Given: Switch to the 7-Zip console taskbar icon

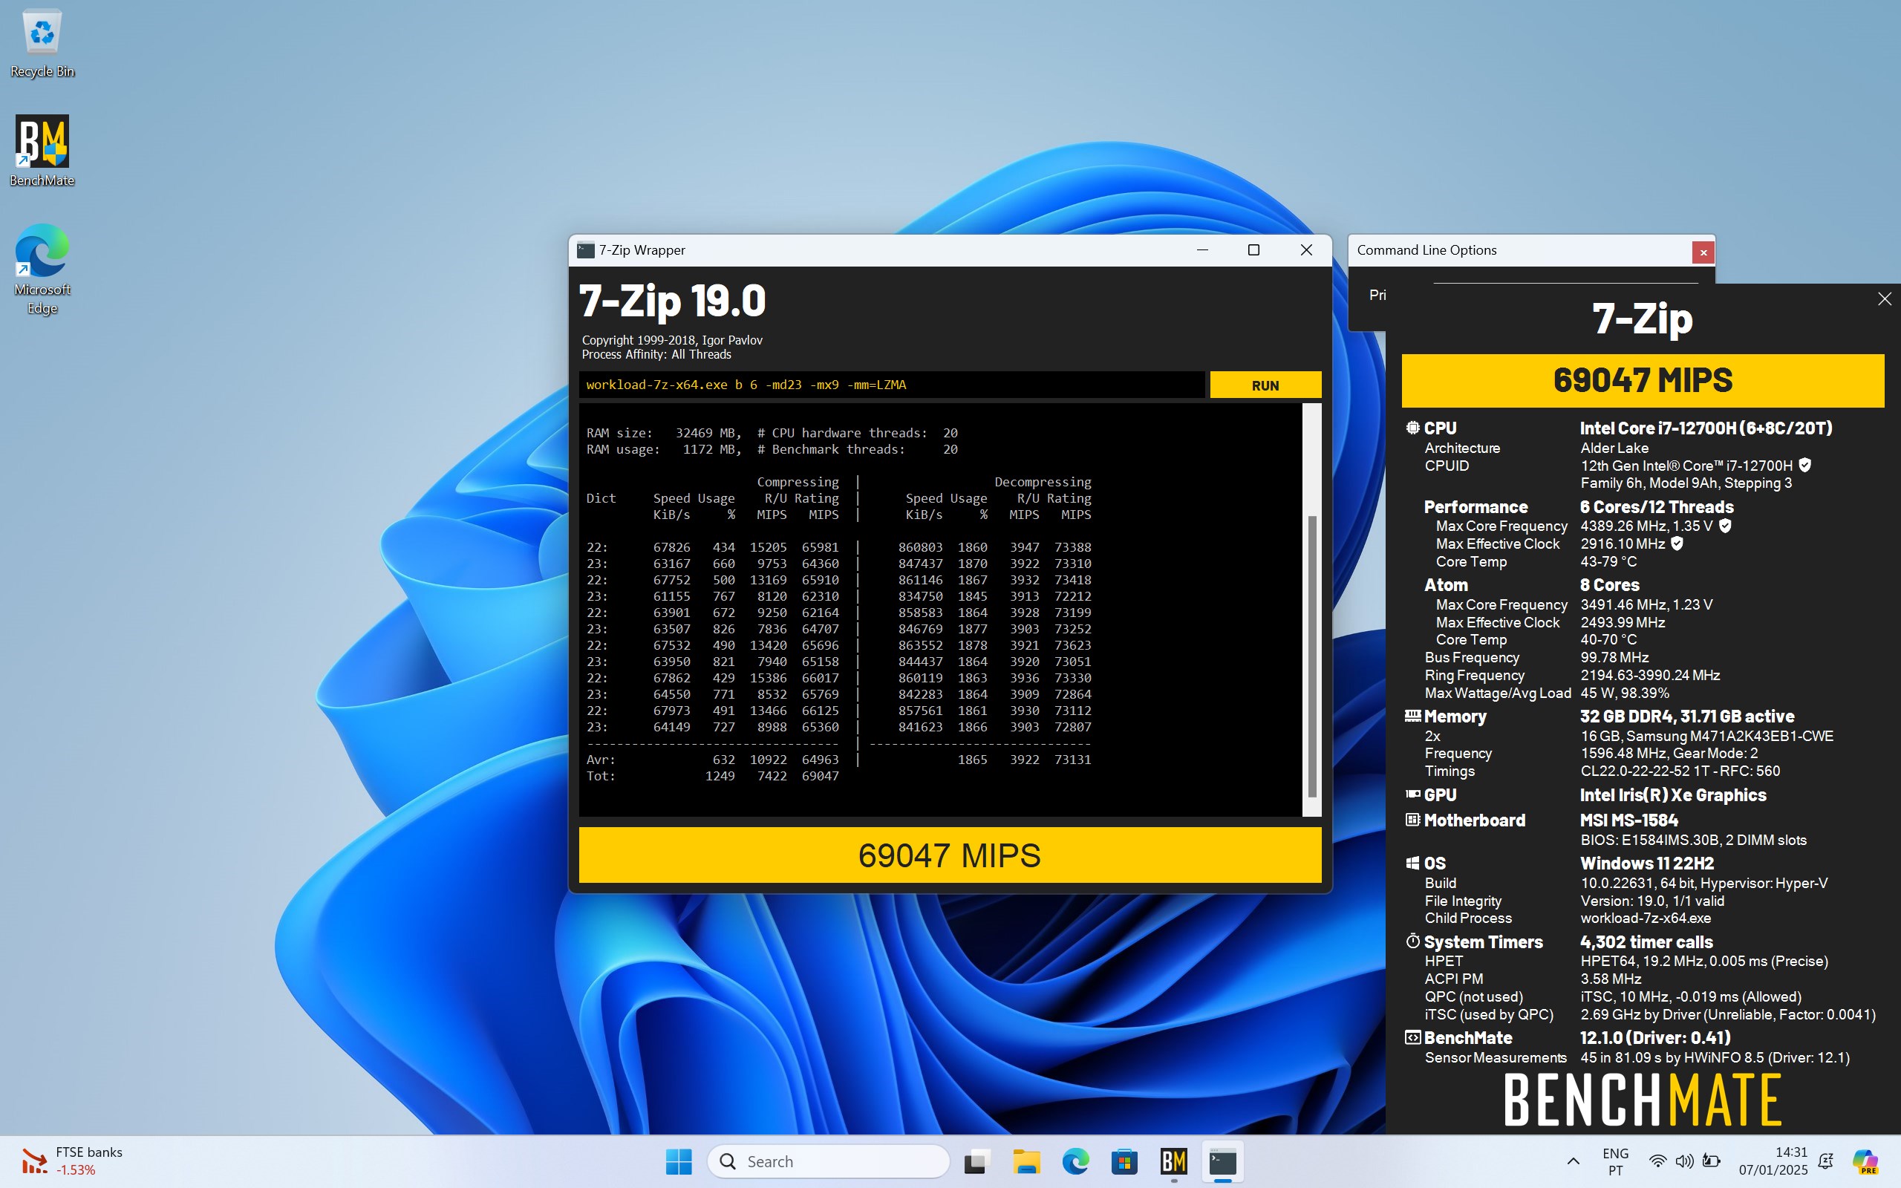Looking at the screenshot, I should [x=1223, y=1161].
